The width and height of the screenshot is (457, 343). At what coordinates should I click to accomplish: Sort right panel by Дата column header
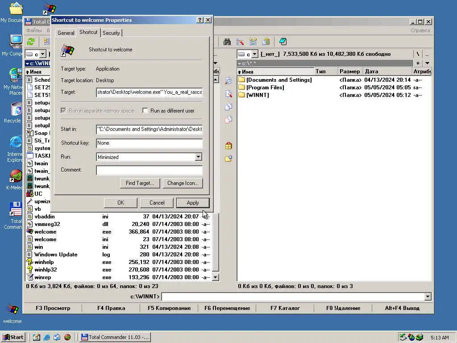[387, 71]
